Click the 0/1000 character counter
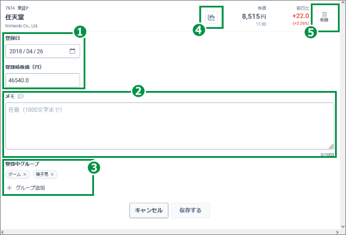This screenshot has width=346, height=235. click(x=327, y=154)
